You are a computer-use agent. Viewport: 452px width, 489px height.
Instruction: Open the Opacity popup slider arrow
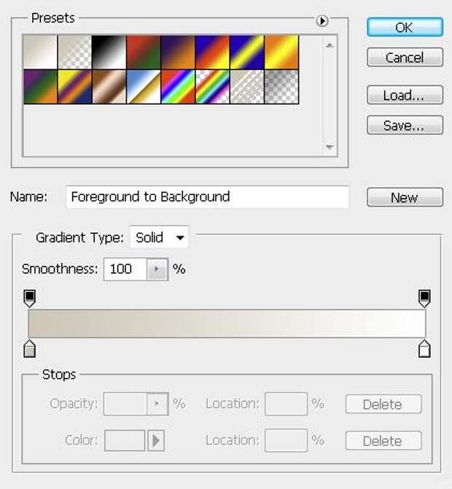tap(157, 404)
